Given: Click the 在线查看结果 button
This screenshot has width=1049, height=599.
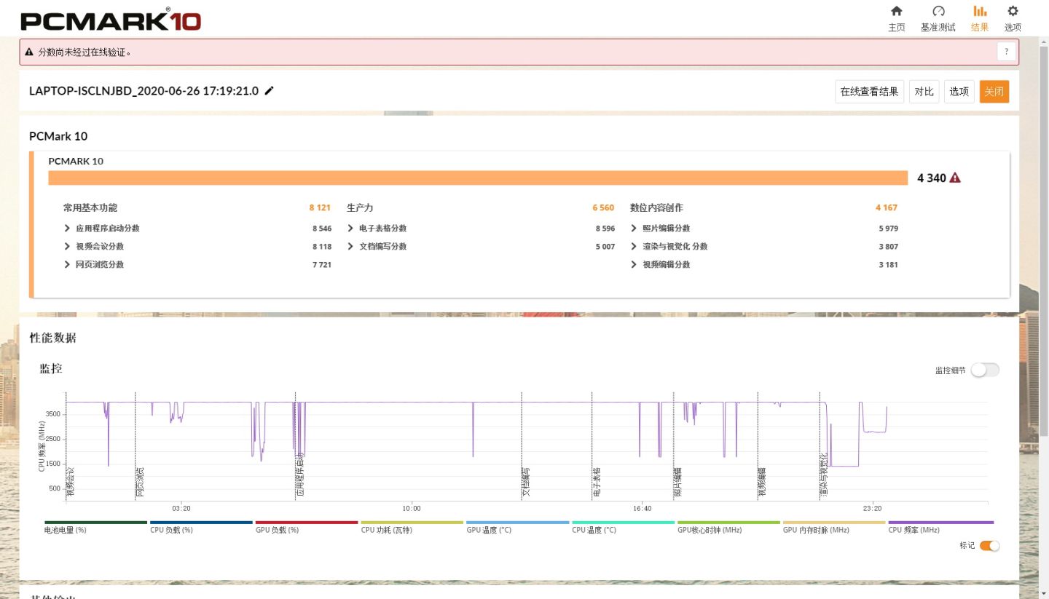Looking at the screenshot, I should click(x=869, y=92).
